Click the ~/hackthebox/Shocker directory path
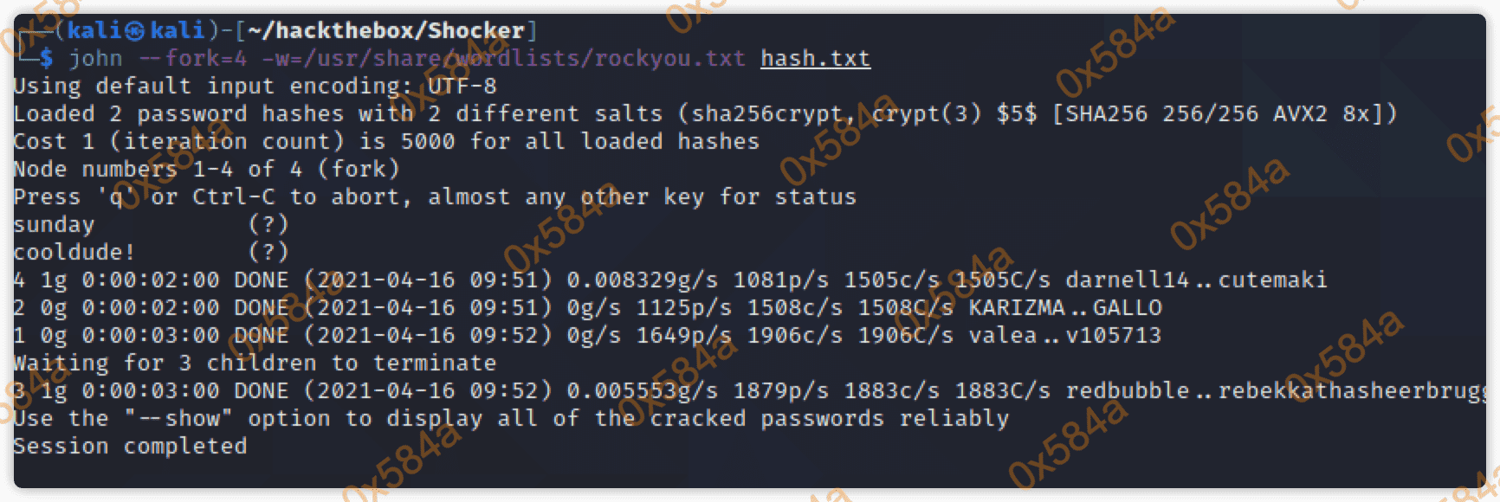The image size is (1500, 502). (x=386, y=31)
